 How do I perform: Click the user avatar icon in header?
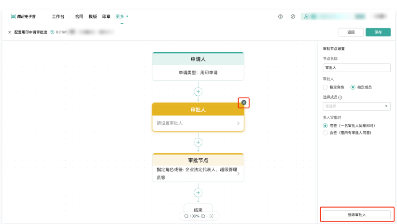coord(306,16)
